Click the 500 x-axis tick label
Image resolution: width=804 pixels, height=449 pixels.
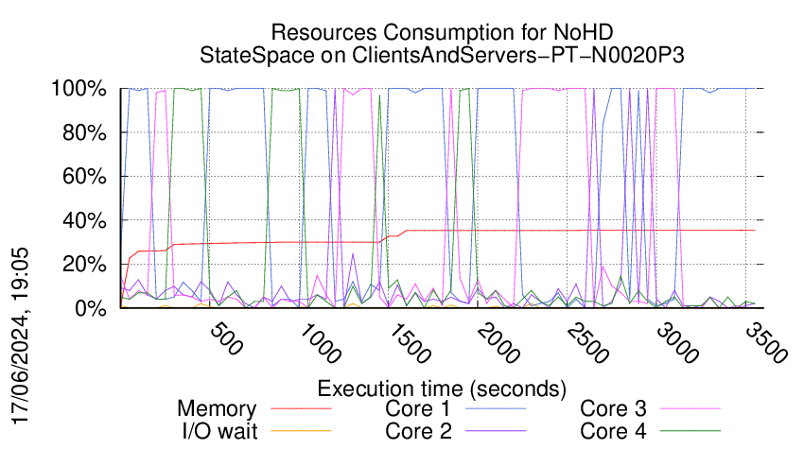[x=226, y=338]
